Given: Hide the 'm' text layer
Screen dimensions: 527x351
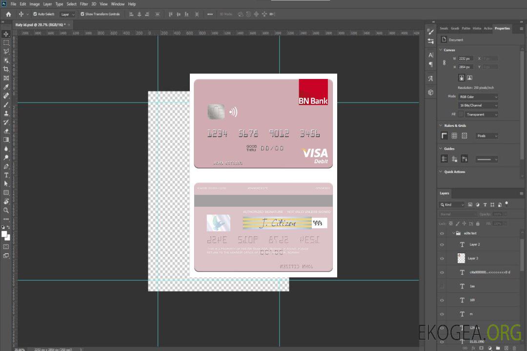Looking at the screenshot, I should (x=442, y=314).
